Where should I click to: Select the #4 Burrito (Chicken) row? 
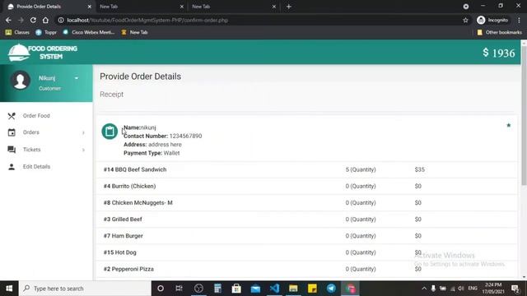306,186
